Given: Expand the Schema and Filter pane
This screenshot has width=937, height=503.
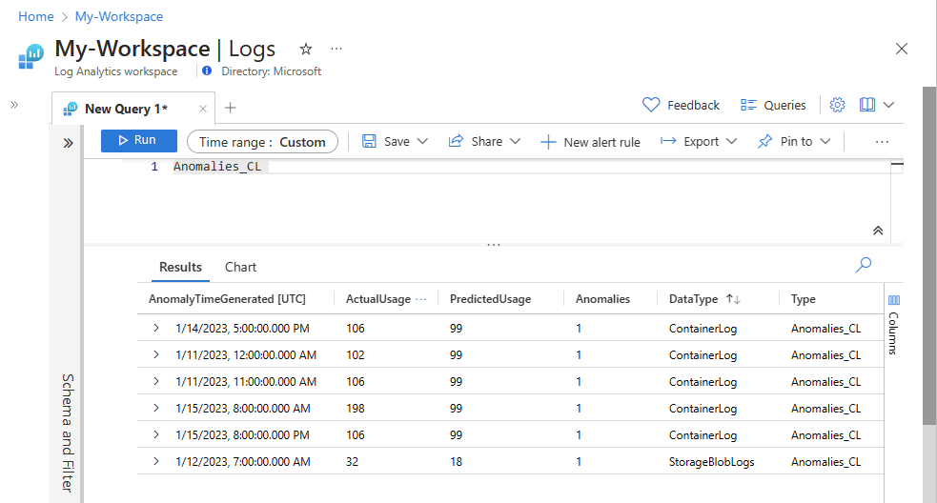Looking at the screenshot, I should tap(69, 142).
